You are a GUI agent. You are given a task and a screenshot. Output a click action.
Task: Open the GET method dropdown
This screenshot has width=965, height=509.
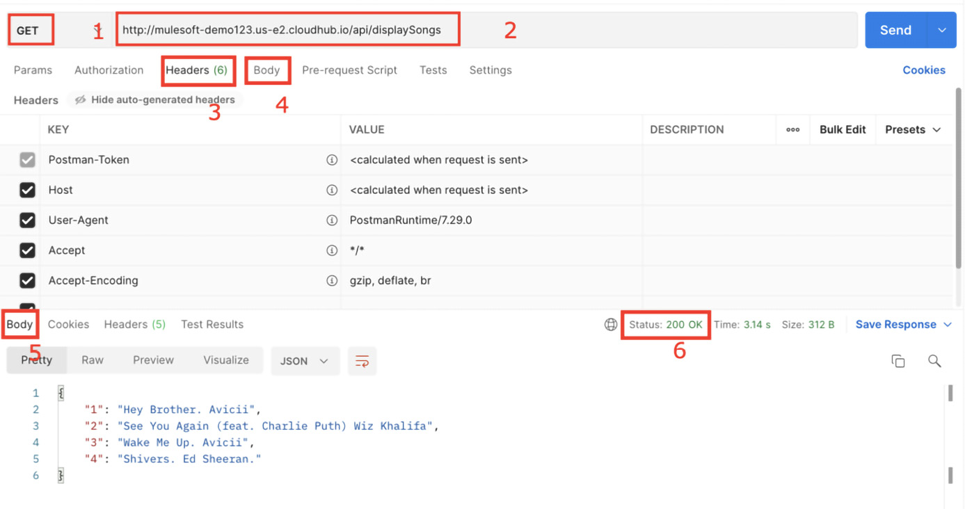[x=31, y=29]
